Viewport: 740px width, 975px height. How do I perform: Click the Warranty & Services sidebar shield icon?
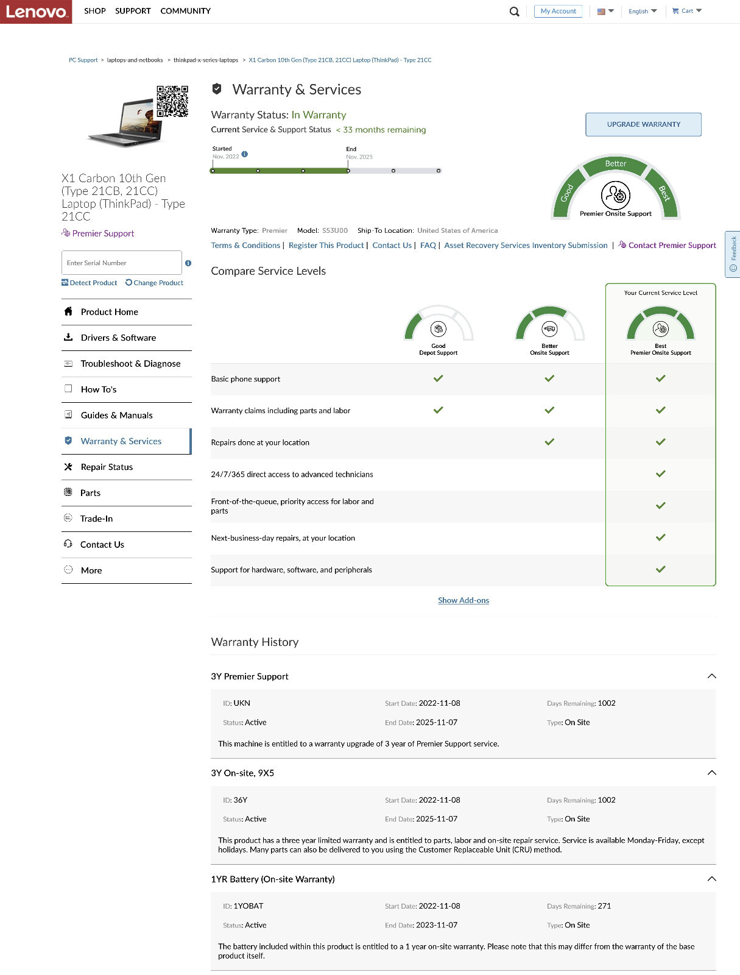coord(68,441)
